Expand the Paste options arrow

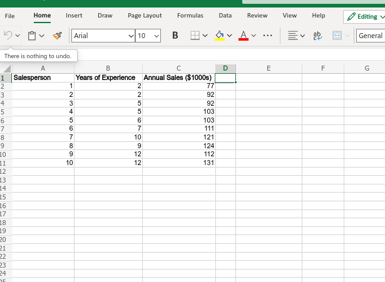pyautogui.click(x=42, y=36)
